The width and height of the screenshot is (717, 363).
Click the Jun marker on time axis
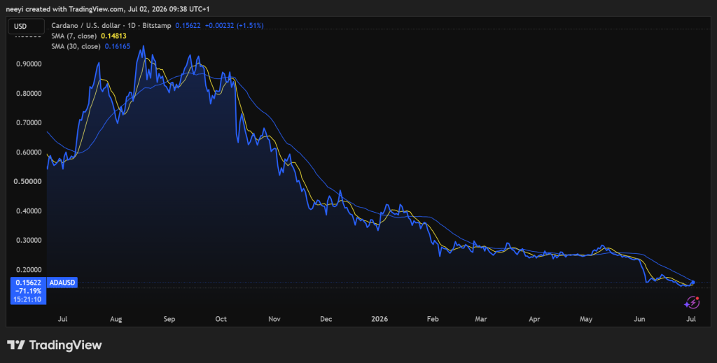coord(639,319)
